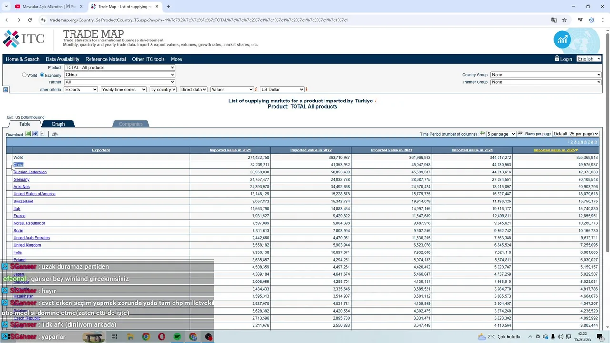Go back in browser history
The width and height of the screenshot is (610, 343).
[7, 20]
